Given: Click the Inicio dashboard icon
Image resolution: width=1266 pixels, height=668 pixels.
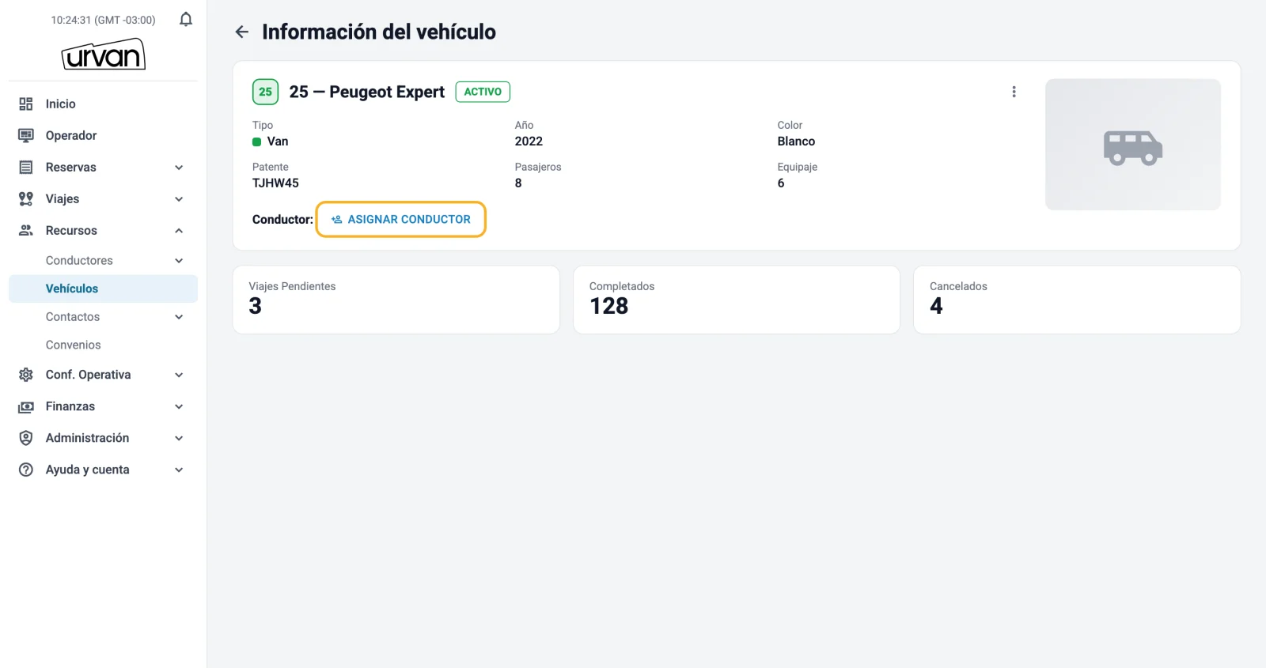Looking at the screenshot, I should tap(26, 104).
